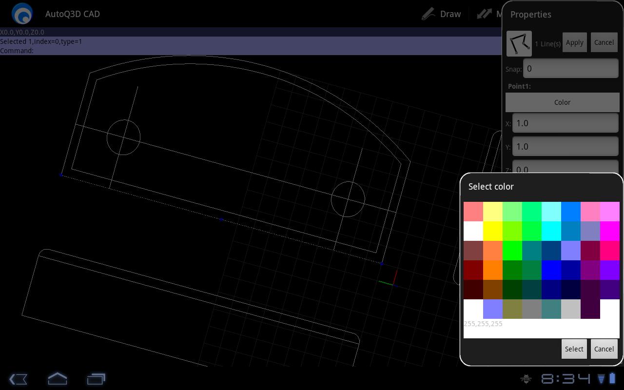Pick the olive swatch

coord(512,309)
